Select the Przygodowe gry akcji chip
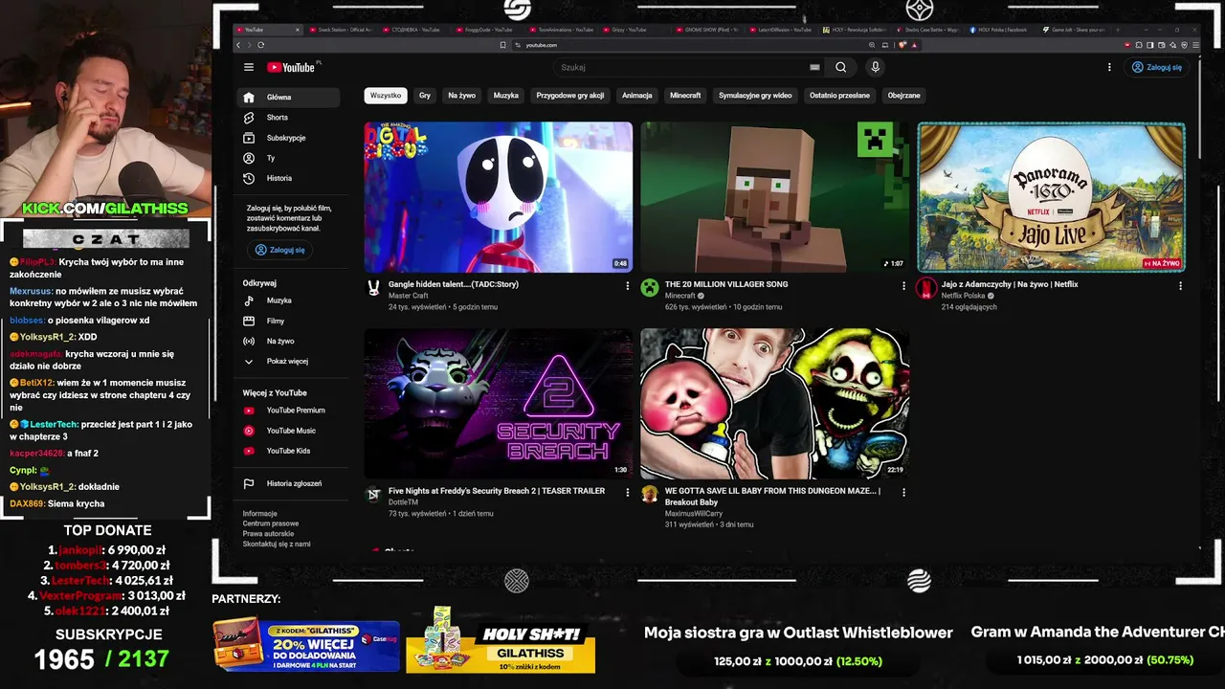 coord(570,96)
